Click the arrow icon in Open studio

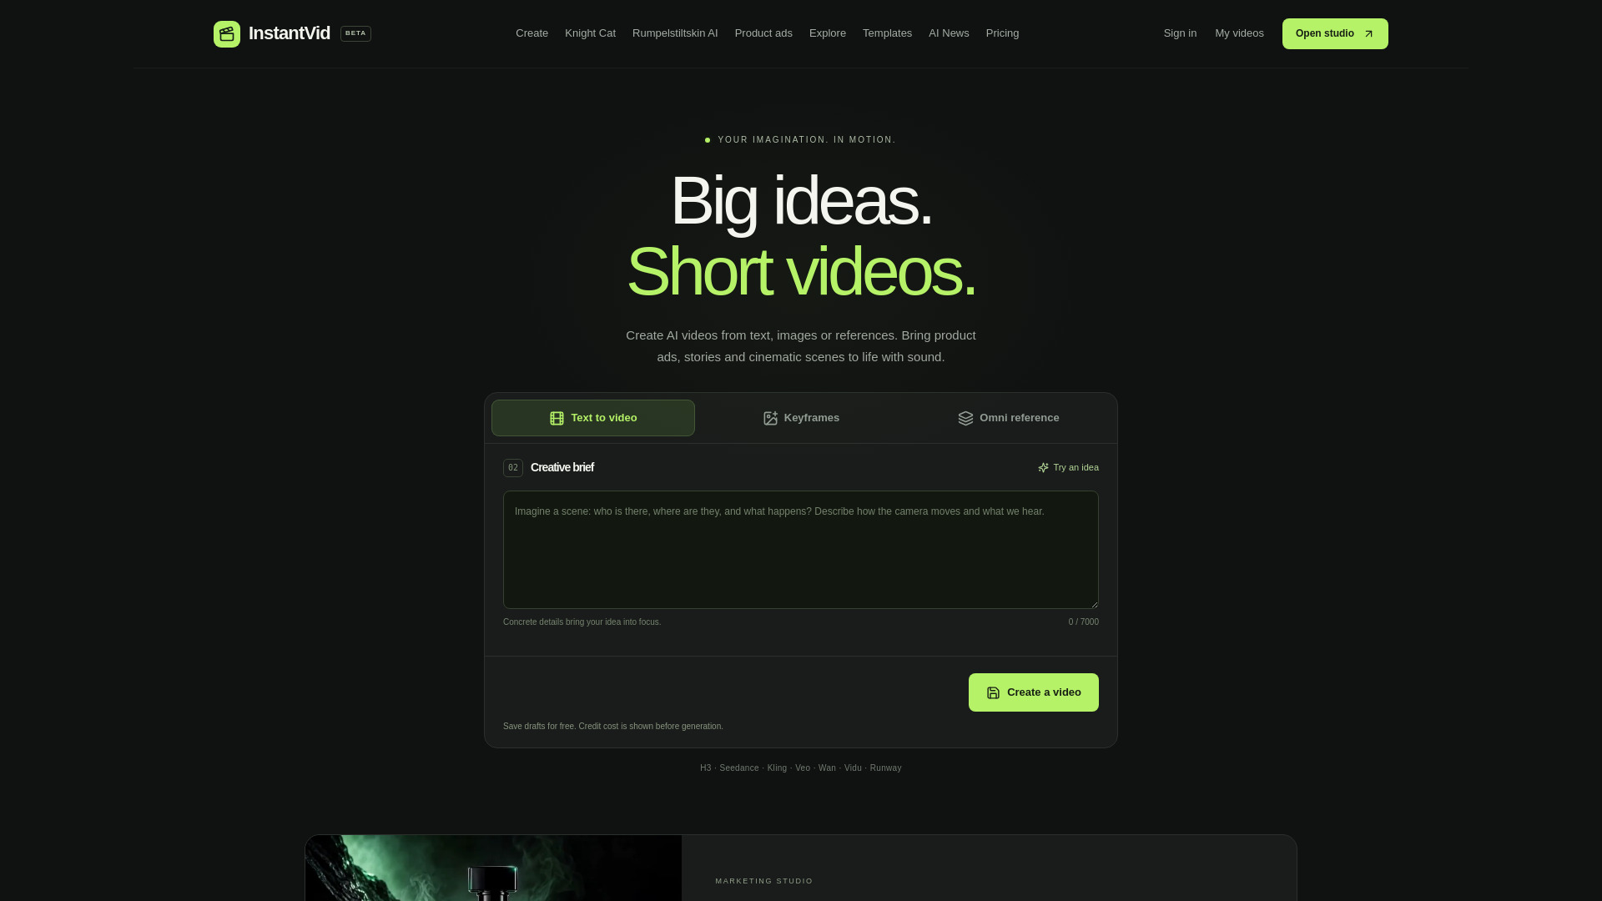[x=1368, y=34]
